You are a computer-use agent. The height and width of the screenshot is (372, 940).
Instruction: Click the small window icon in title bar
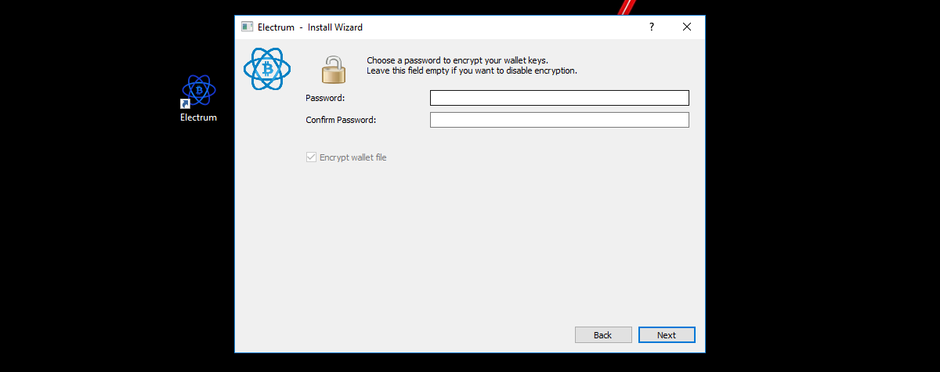247,27
